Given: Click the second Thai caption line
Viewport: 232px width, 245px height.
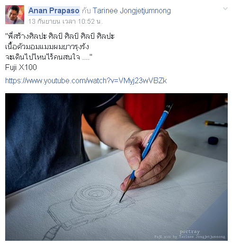Looking at the screenshot, I should (x=47, y=47).
